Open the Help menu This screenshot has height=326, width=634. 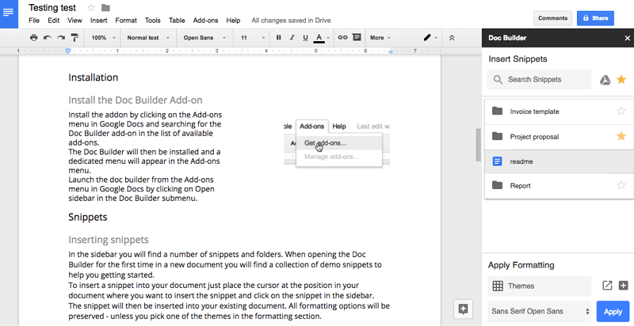[233, 20]
